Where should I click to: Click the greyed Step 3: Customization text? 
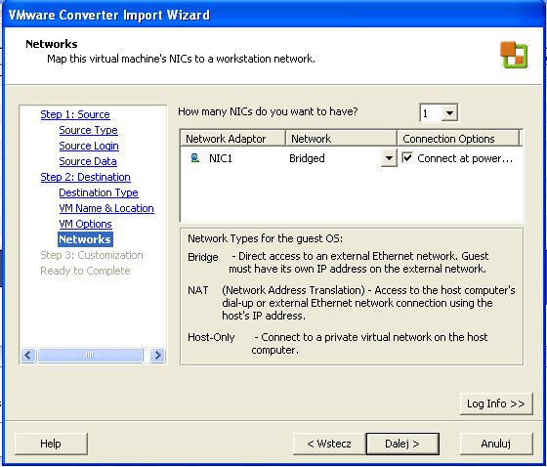(x=92, y=255)
